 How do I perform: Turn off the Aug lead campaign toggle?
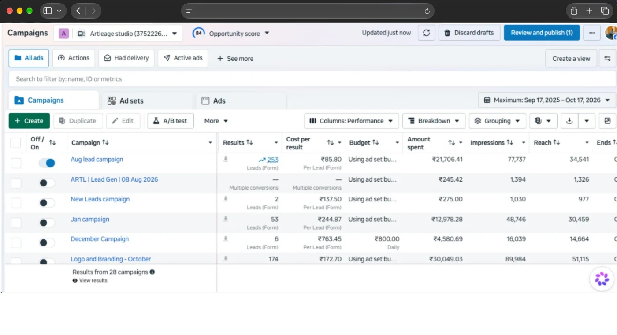tap(47, 163)
